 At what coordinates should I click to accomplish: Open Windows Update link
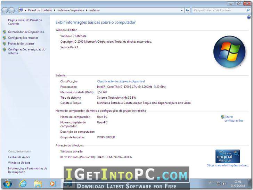(19, 163)
